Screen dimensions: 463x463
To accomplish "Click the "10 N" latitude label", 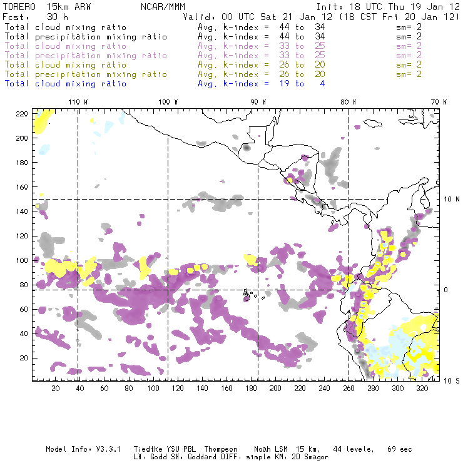I will (452, 200).
